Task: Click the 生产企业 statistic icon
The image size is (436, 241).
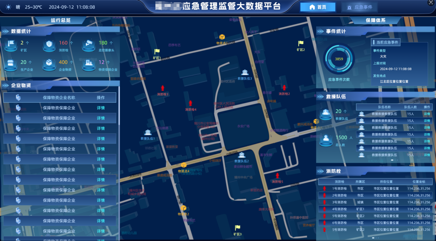Action: [x=11, y=64]
